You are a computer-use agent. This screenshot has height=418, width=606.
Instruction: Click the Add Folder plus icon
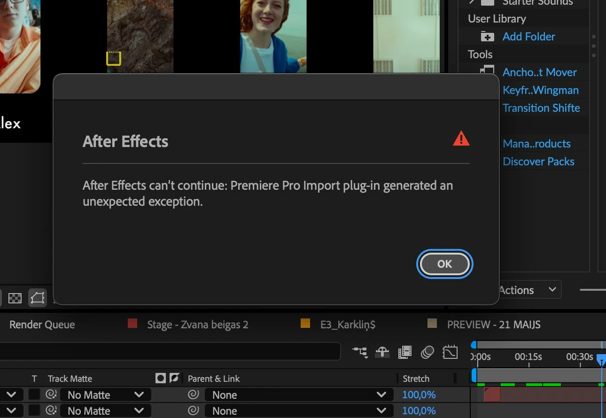click(x=488, y=37)
